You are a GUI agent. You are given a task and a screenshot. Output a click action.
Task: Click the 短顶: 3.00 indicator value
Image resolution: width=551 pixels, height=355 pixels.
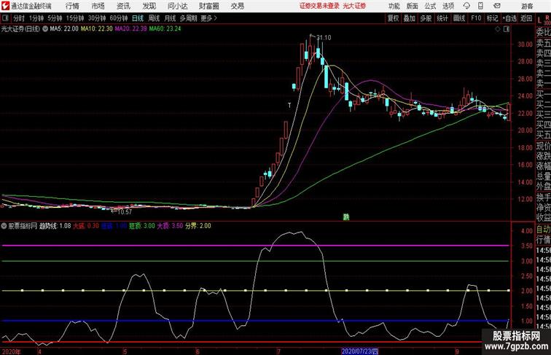142,226
